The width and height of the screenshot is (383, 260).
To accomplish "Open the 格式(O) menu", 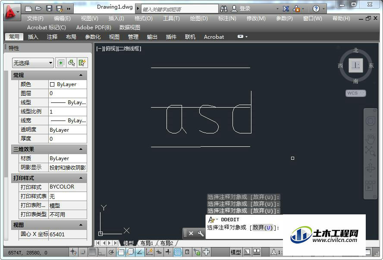I will pyautogui.click(x=143, y=18).
